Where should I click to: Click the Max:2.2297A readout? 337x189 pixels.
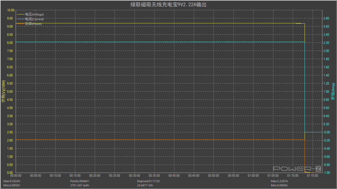tap(279, 181)
